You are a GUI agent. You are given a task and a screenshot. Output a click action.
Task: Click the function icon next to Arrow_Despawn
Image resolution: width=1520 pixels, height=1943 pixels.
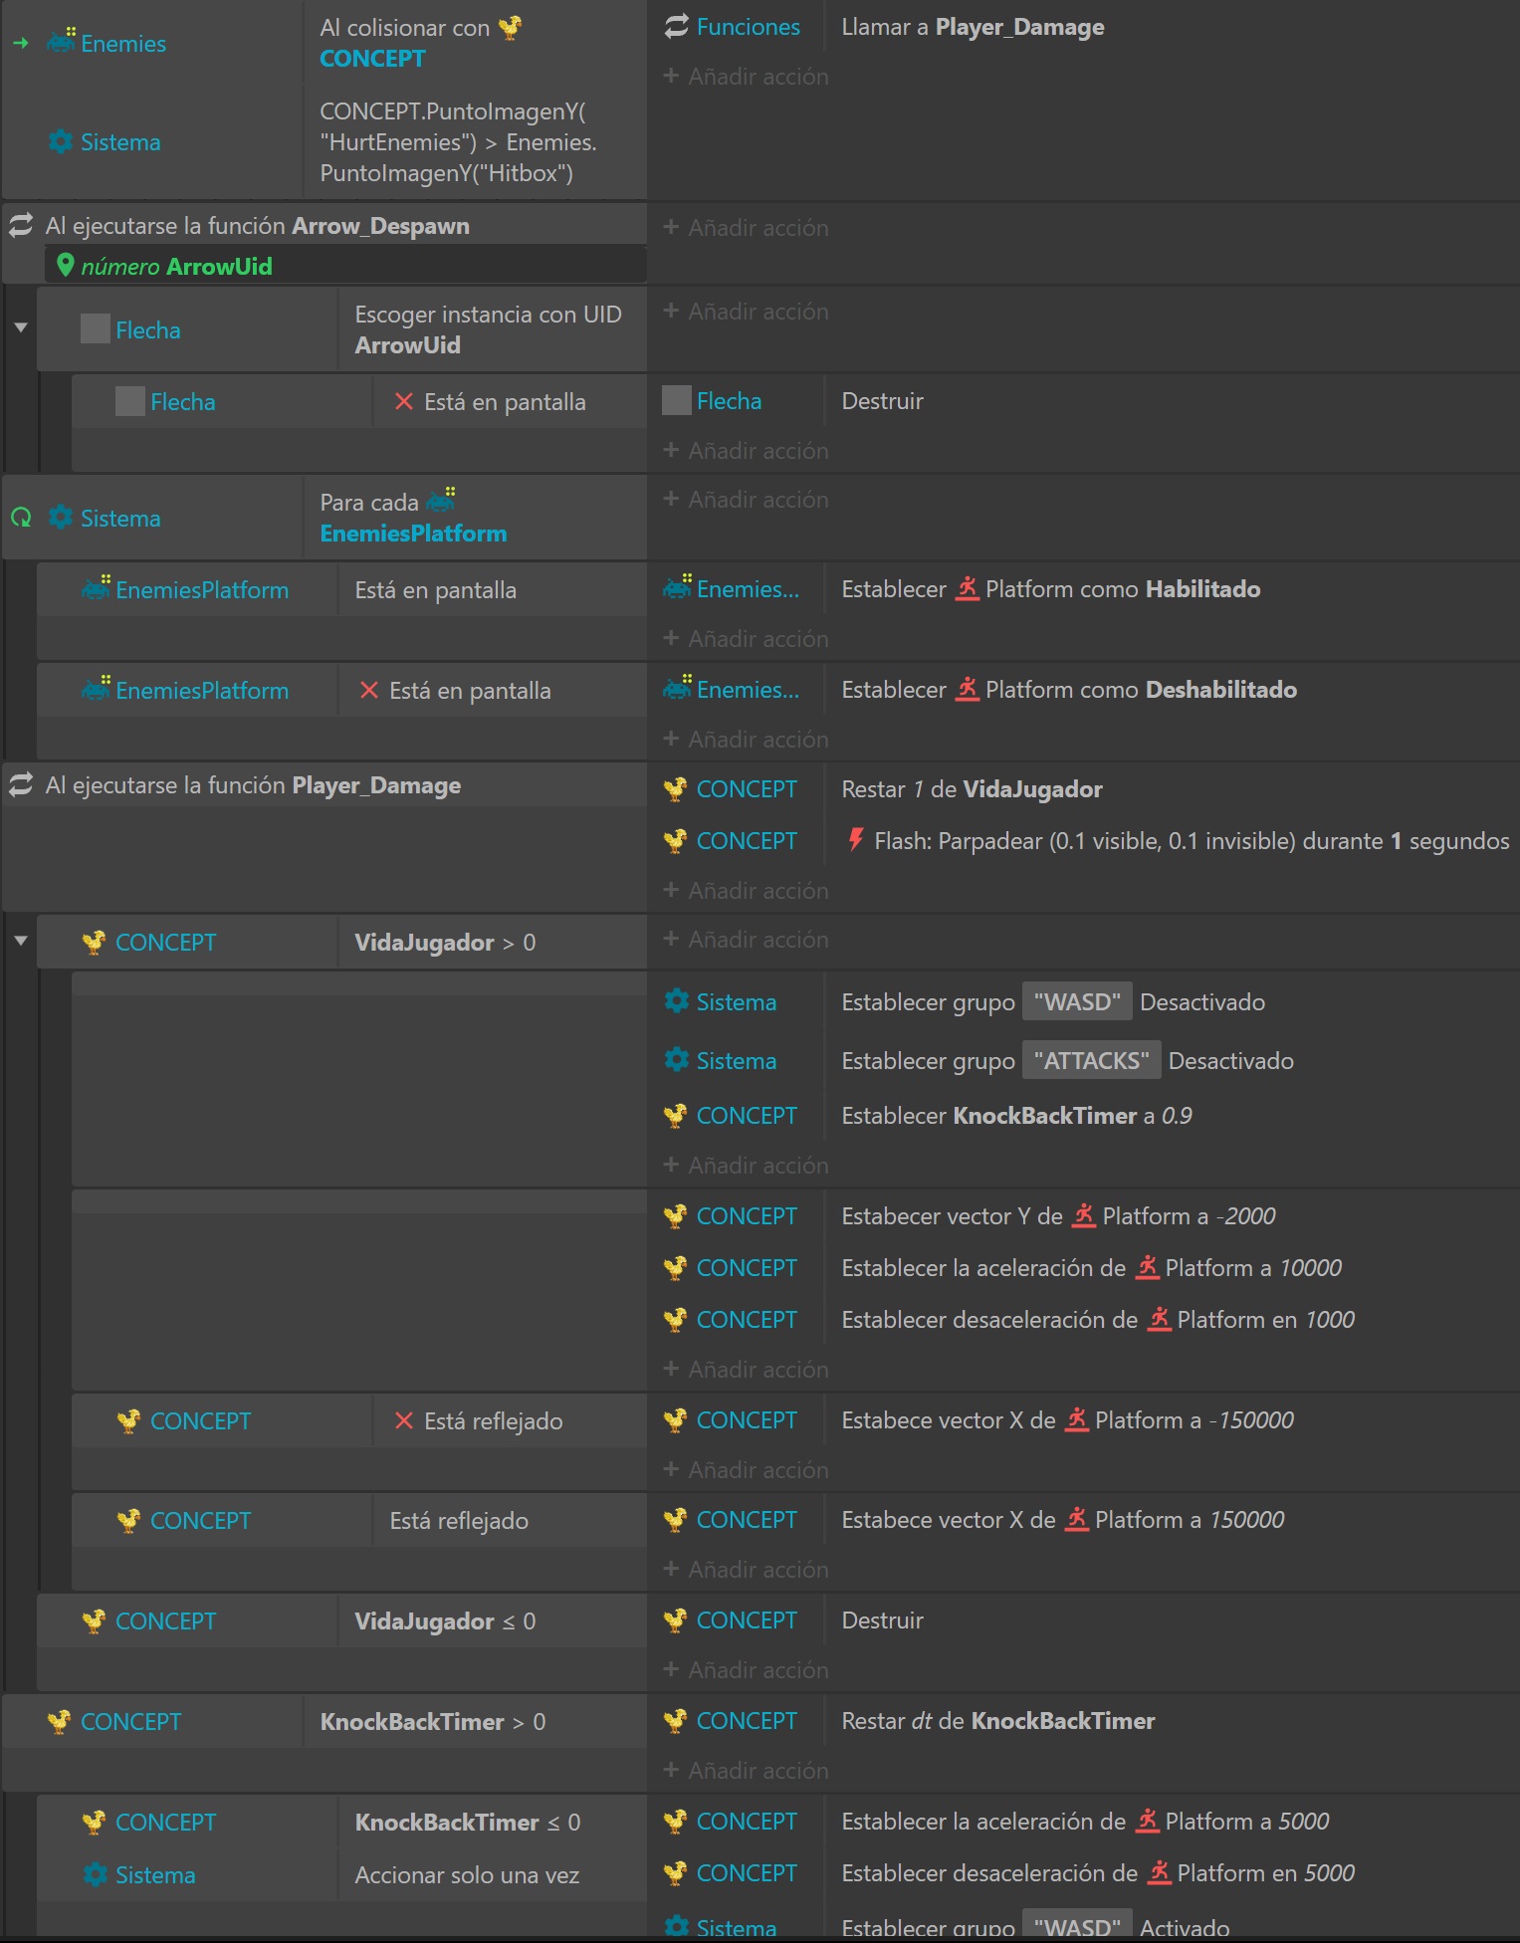pos(21,226)
